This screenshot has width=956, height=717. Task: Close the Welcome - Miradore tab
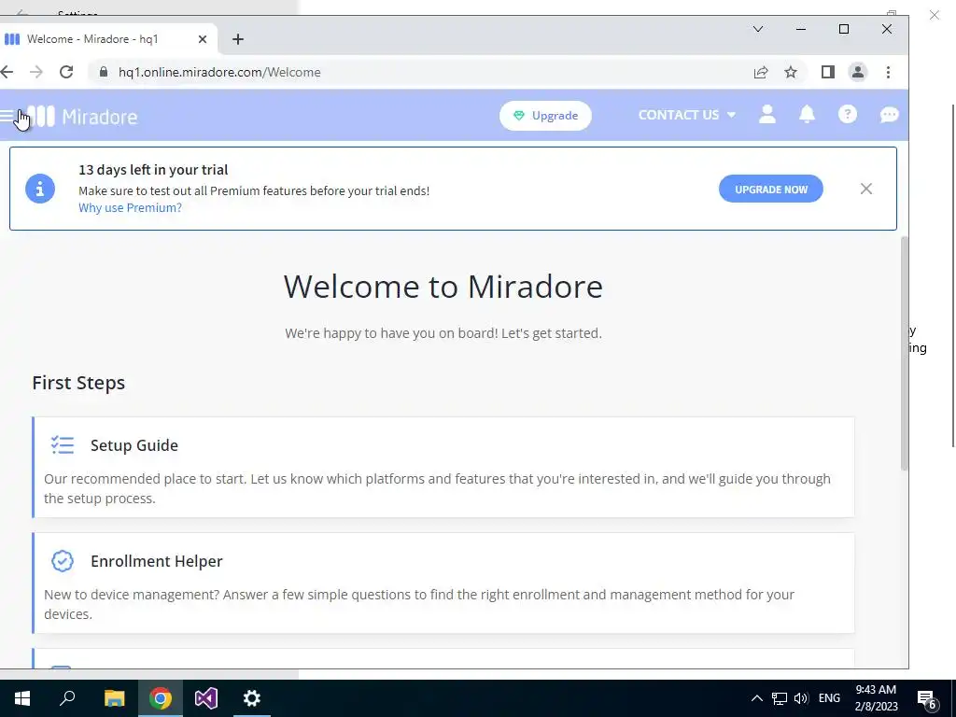coord(203,39)
